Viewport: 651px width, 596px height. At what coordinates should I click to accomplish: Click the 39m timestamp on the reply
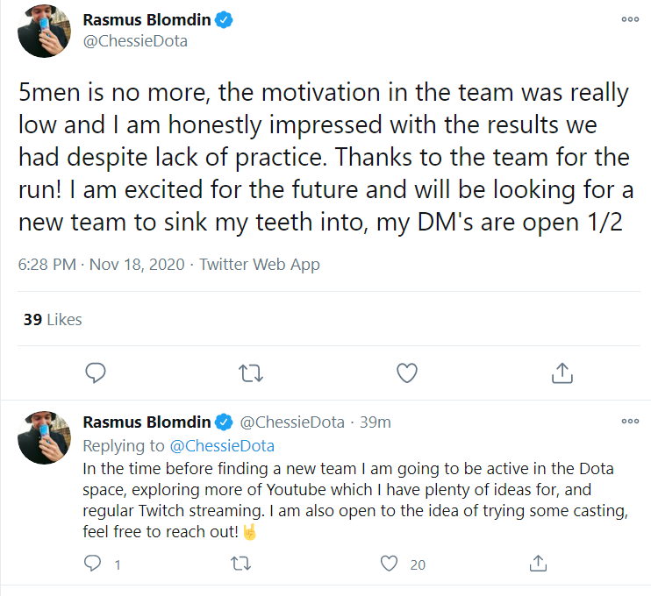(375, 422)
